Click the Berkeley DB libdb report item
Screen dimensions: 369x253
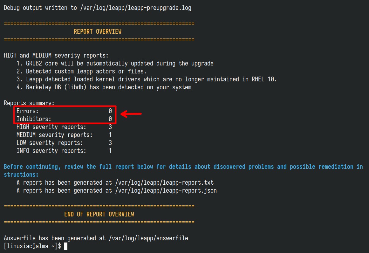[x=104, y=87]
